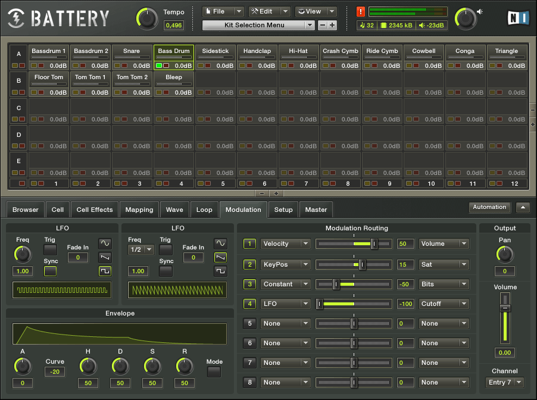Screen dimensions: 537x400
Task: Click the envelope Hold knob
Action: click(88, 366)
